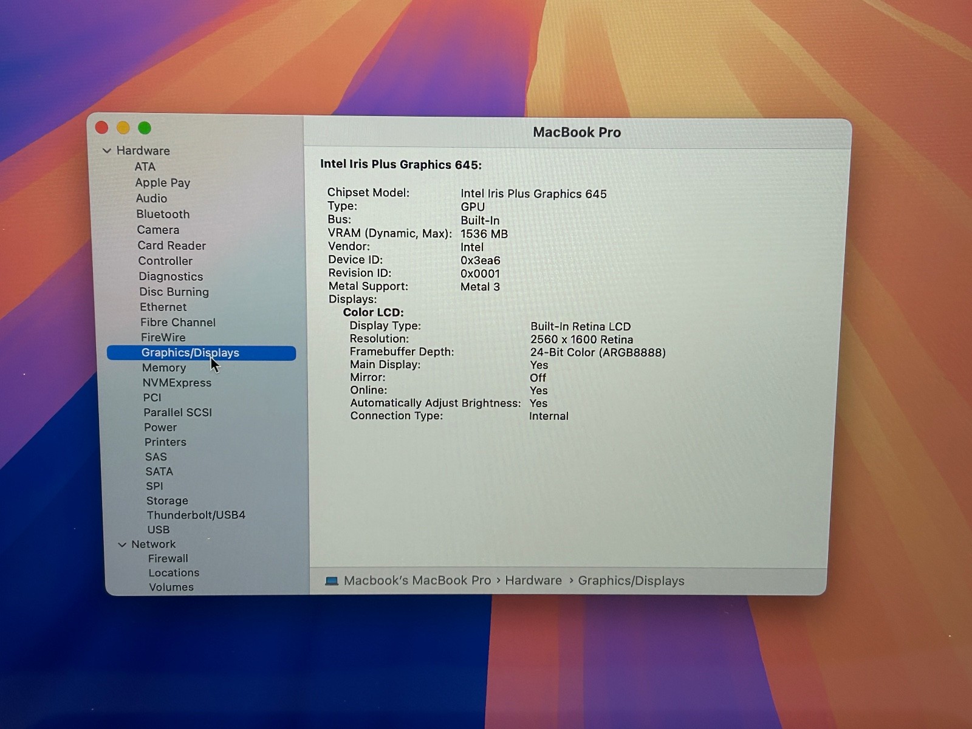Screen dimensions: 972x729
Task: Click the Built-In Retina LCD value
Action: [x=581, y=327]
